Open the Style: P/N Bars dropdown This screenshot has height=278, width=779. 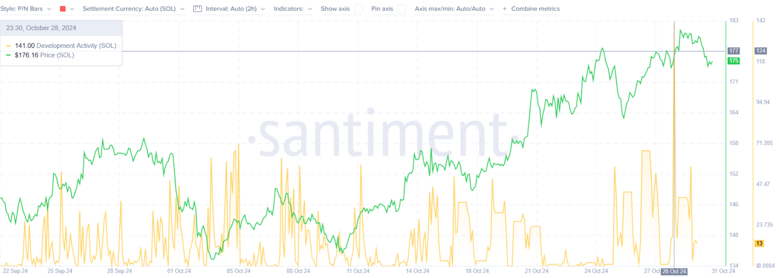[26, 9]
